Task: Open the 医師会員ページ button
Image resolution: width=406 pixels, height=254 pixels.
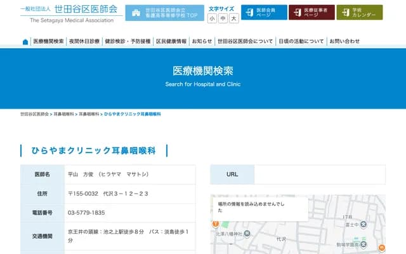Action: click(x=263, y=13)
